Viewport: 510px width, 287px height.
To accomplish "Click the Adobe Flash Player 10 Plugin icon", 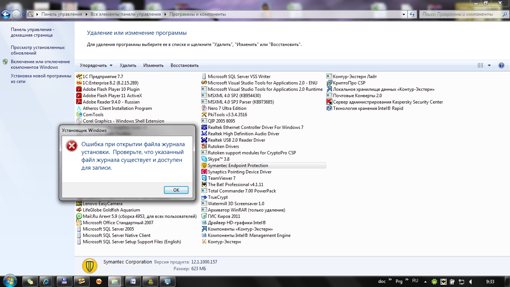I will click(x=79, y=89).
